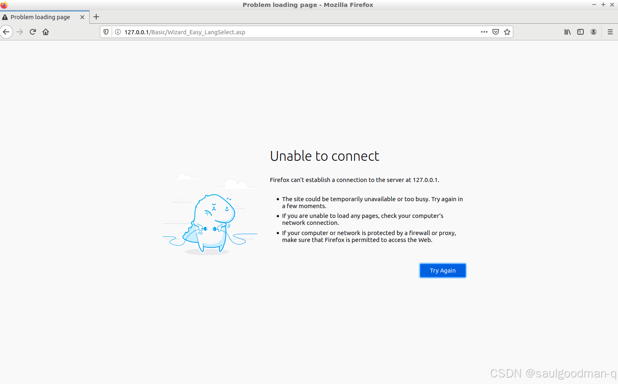Reload the current page
The width and height of the screenshot is (618, 384).
(x=33, y=32)
